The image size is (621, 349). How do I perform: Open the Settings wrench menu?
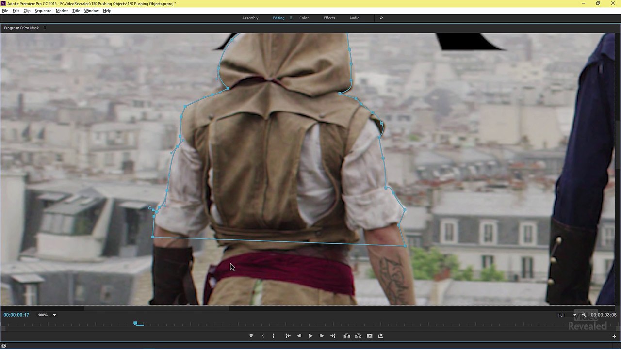coord(584,315)
